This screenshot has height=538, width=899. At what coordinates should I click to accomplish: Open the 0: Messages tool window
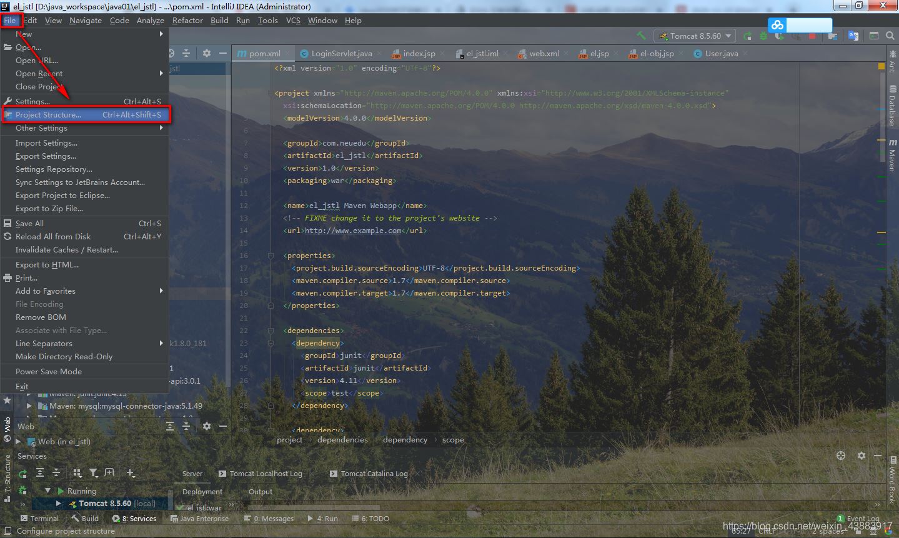[x=269, y=519]
